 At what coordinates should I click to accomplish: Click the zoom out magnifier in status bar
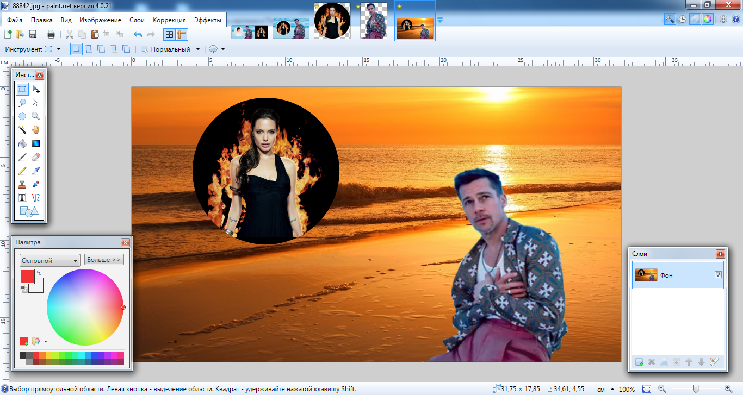(662, 389)
